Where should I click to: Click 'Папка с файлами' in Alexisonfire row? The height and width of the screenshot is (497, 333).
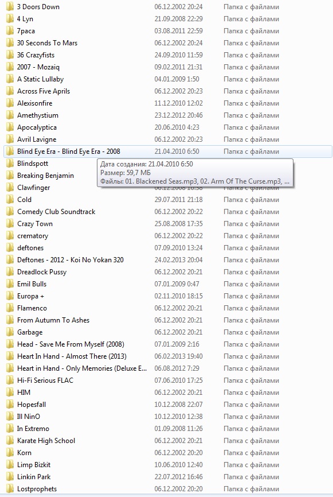click(x=252, y=103)
